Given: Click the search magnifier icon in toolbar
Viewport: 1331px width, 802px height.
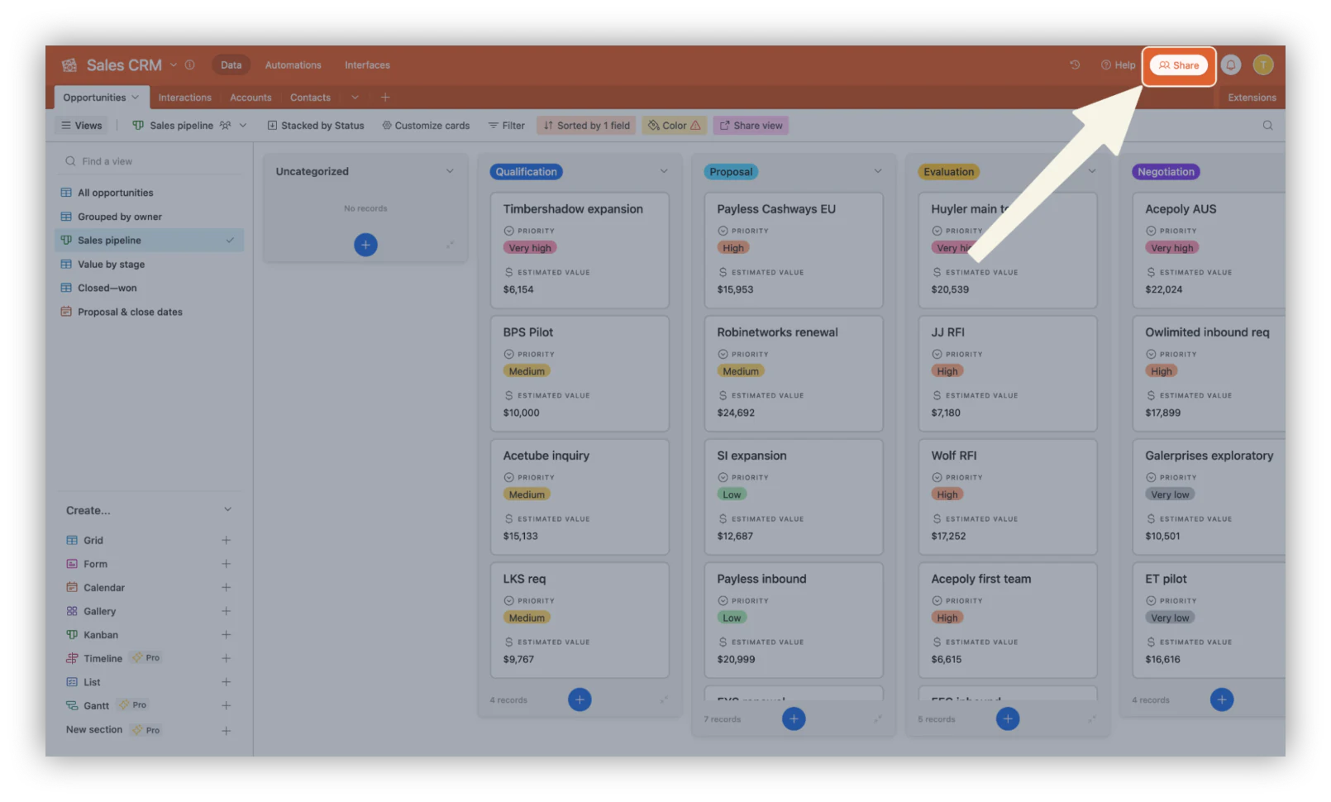Looking at the screenshot, I should [x=1268, y=126].
